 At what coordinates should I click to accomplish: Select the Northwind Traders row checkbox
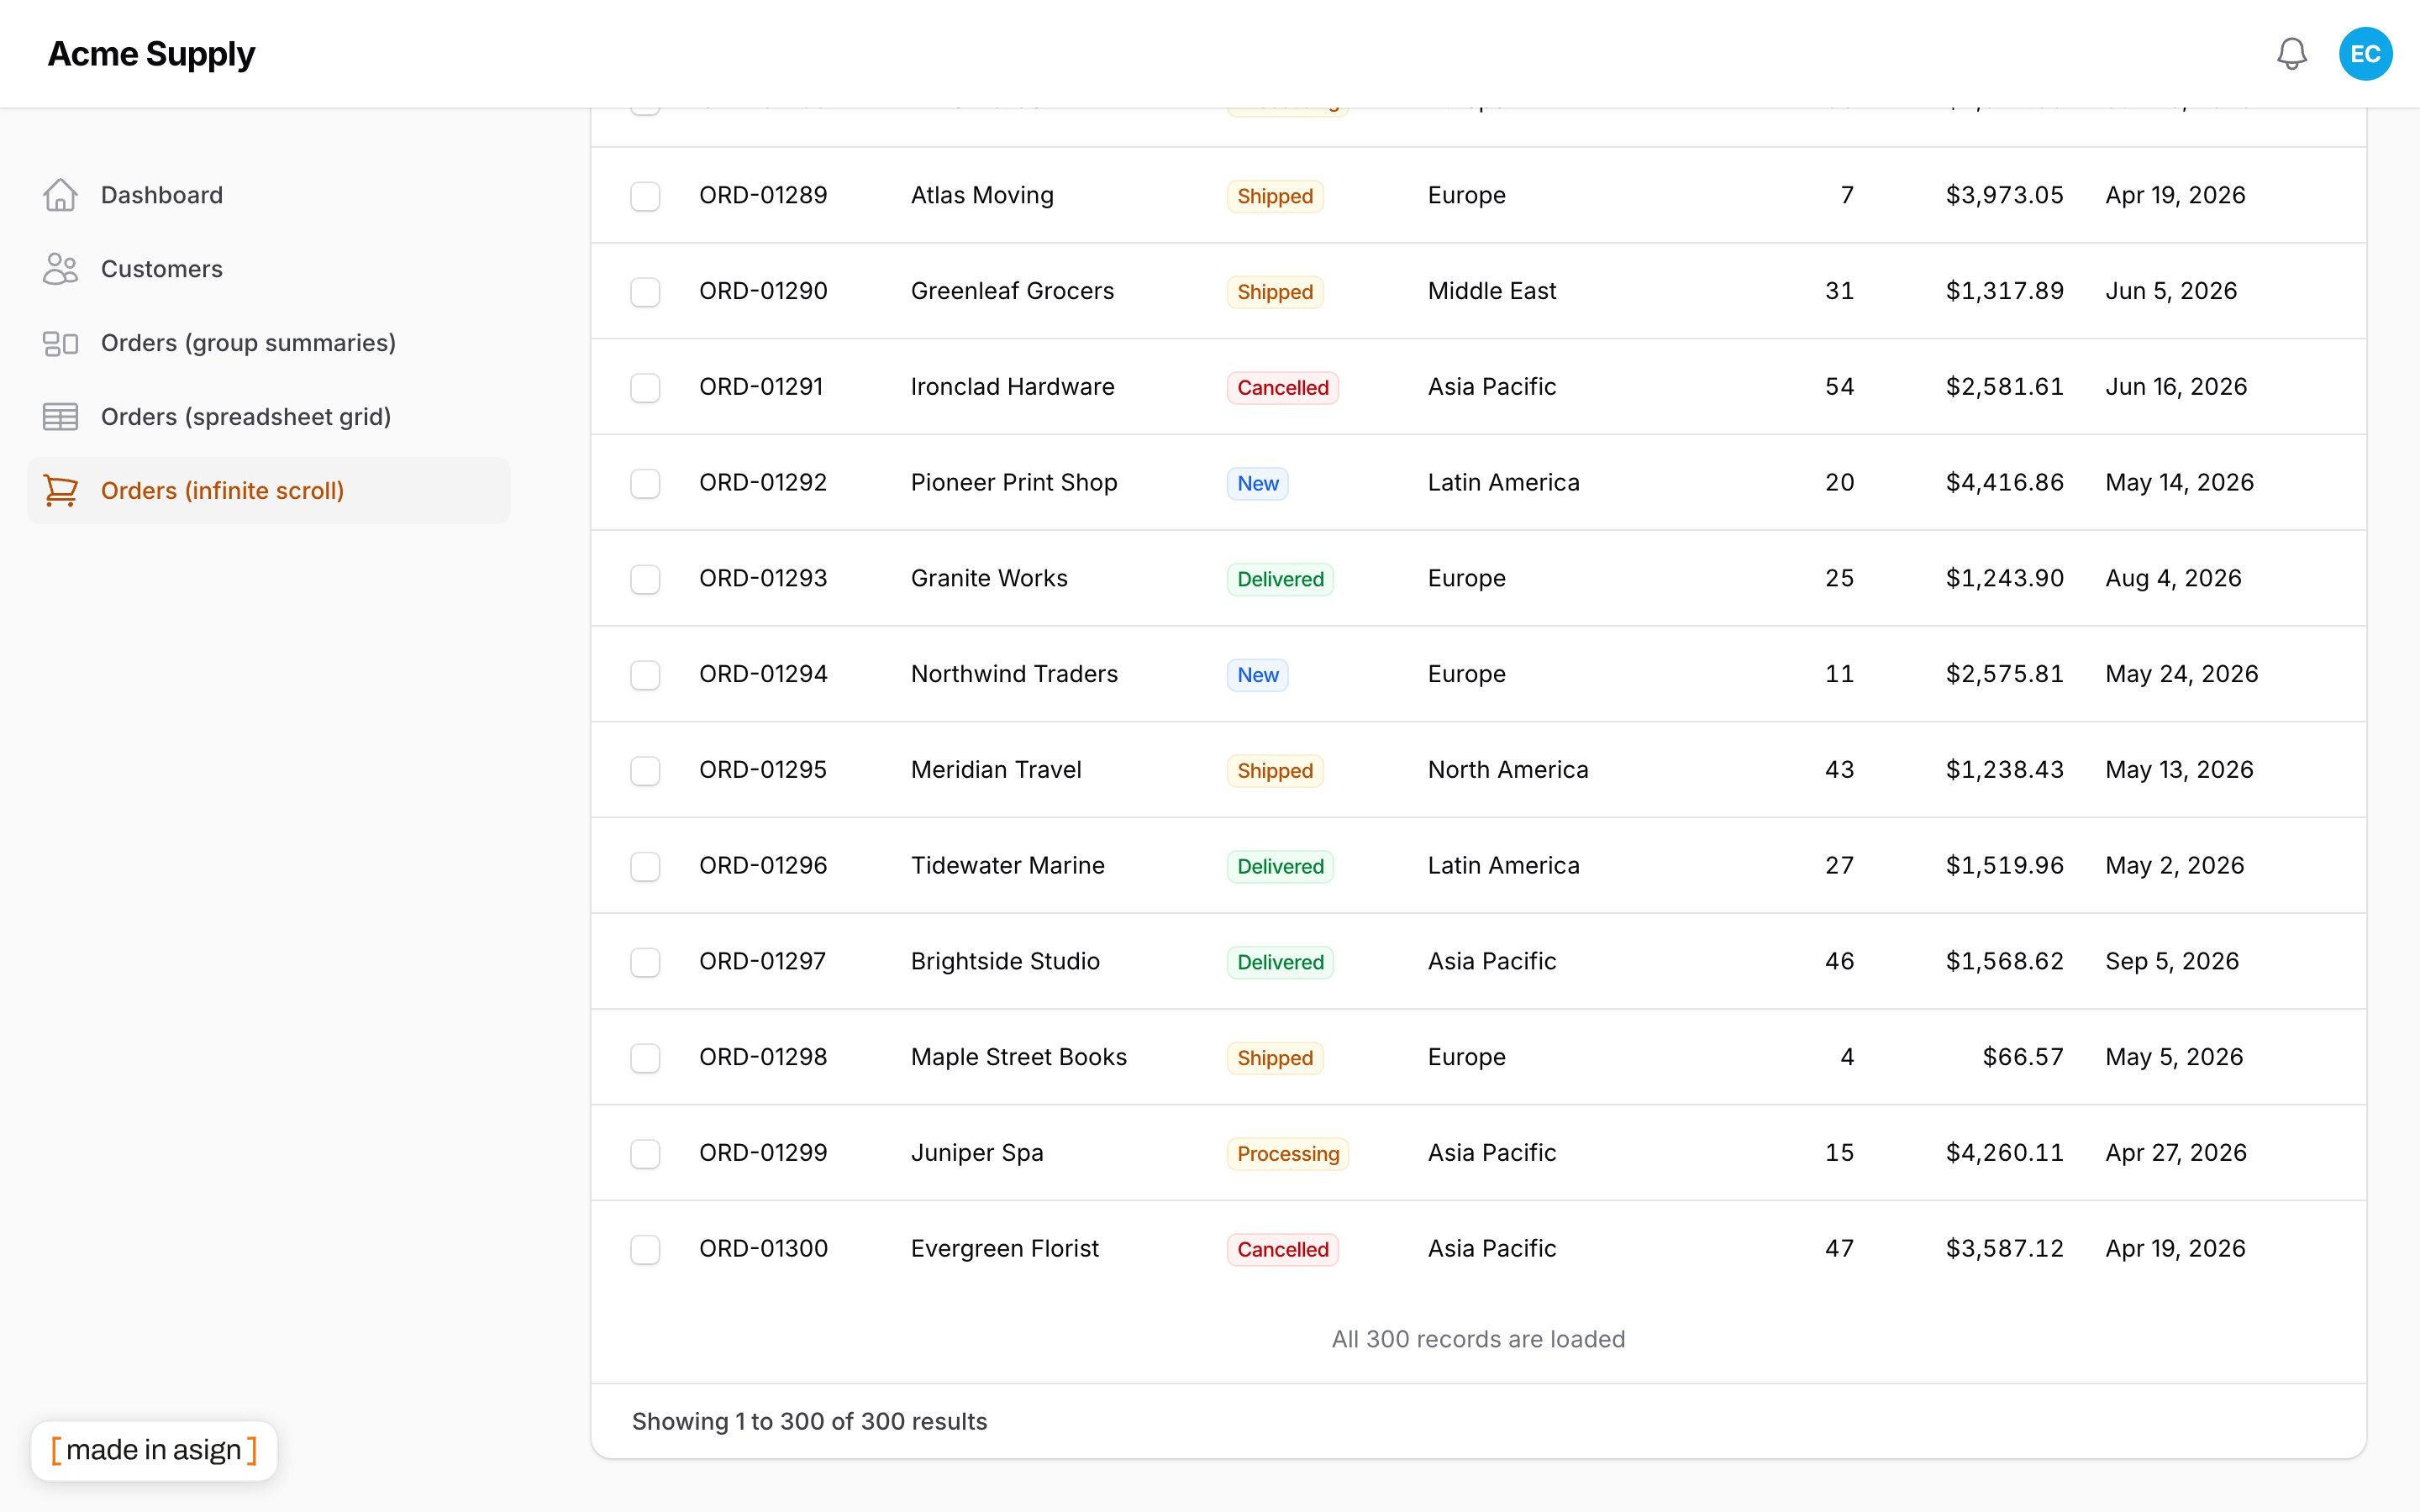click(x=645, y=675)
